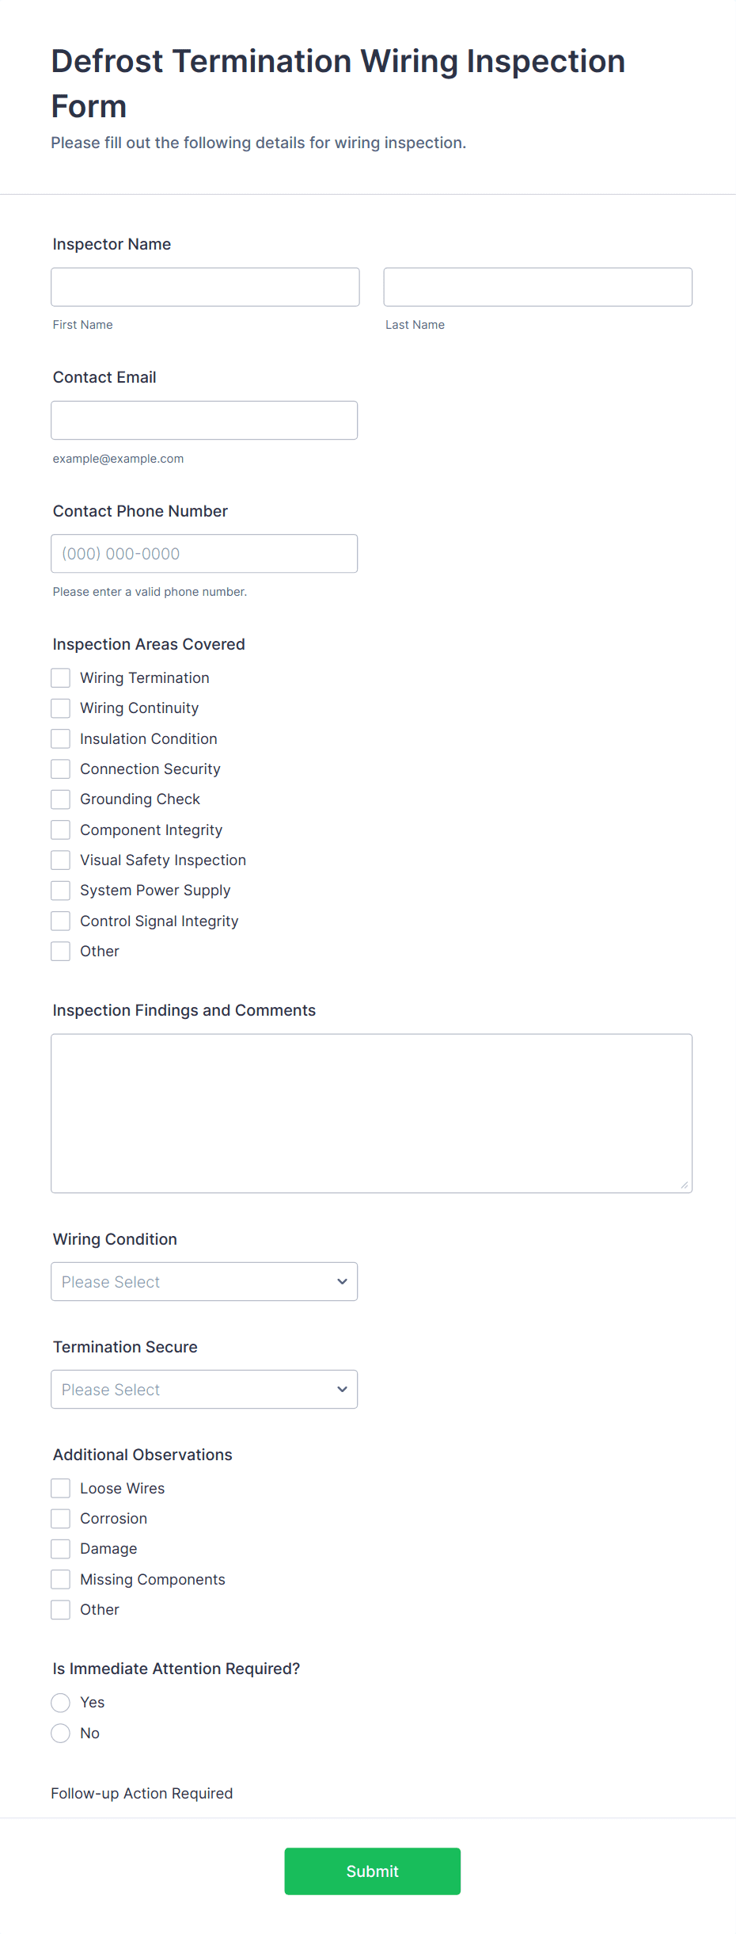Click the First Name input field
The image size is (736, 1934).
[x=205, y=287]
